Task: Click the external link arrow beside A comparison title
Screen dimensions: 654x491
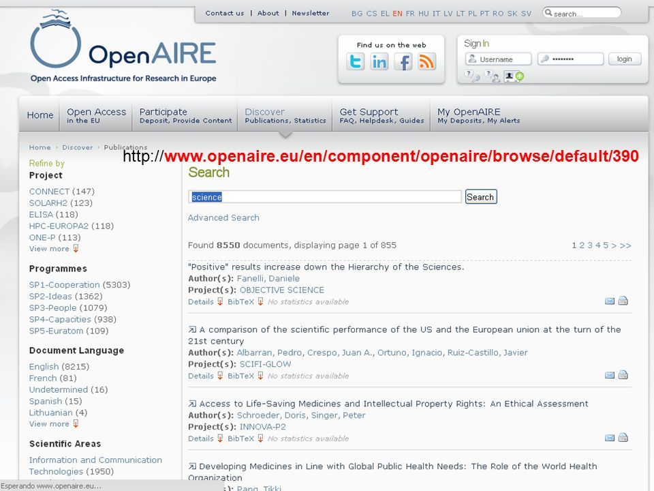Action: point(192,330)
